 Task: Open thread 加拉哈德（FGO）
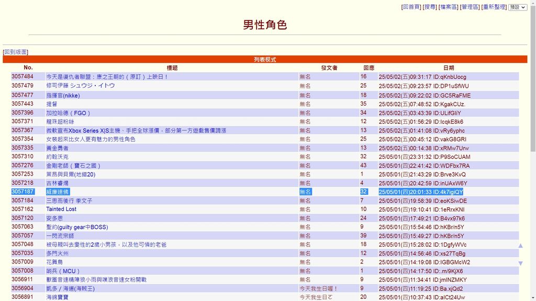point(68,113)
